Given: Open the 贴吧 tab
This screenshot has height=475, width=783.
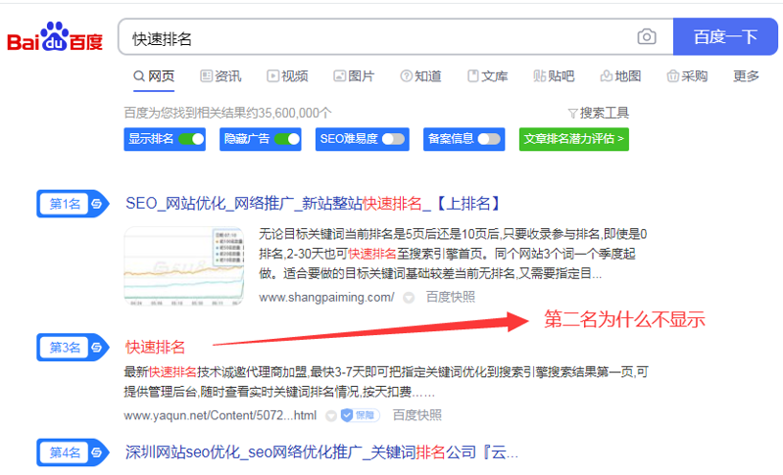Looking at the screenshot, I should (x=554, y=76).
